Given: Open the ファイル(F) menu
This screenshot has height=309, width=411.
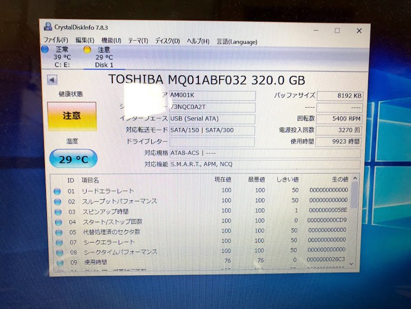Looking at the screenshot, I should coord(56,40).
